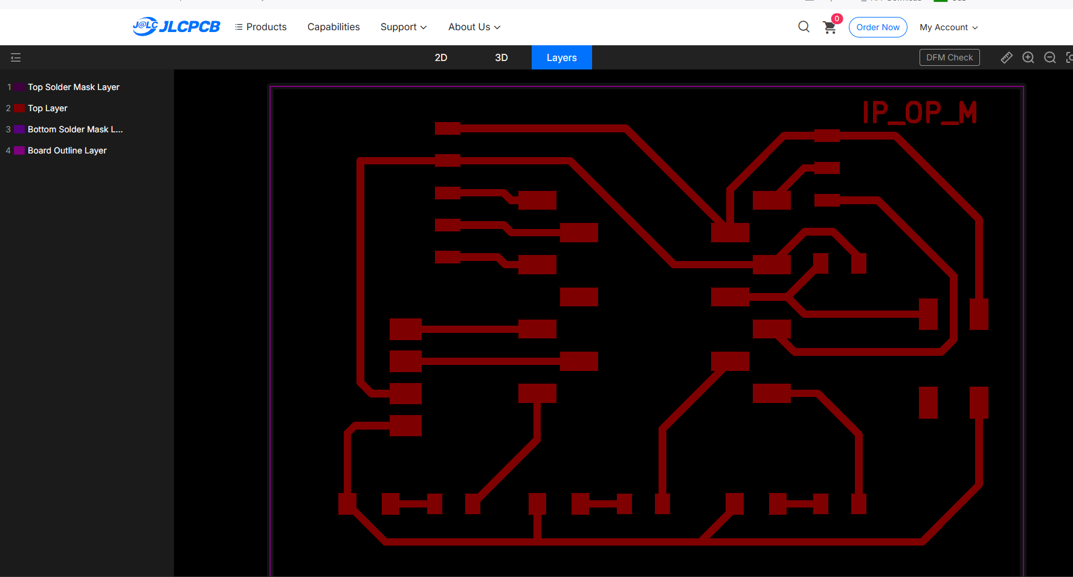This screenshot has width=1073, height=577.
Task: Collapse the layers sidebar menu icon
Action: point(16,57)
